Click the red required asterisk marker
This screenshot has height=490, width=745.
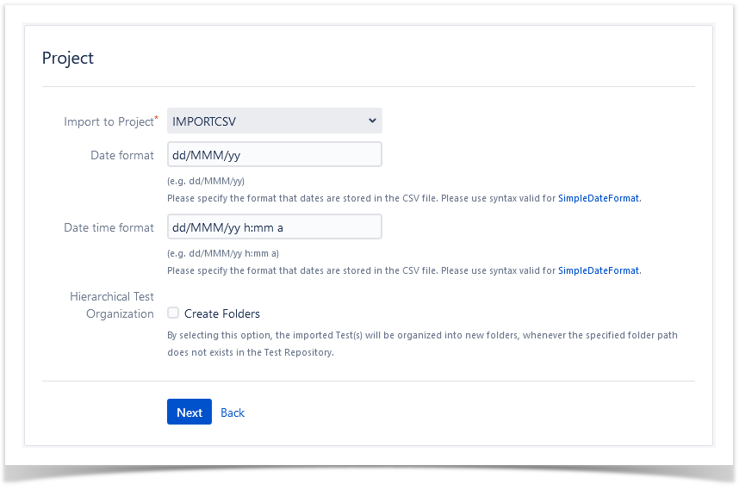click(x=156, y=118)
